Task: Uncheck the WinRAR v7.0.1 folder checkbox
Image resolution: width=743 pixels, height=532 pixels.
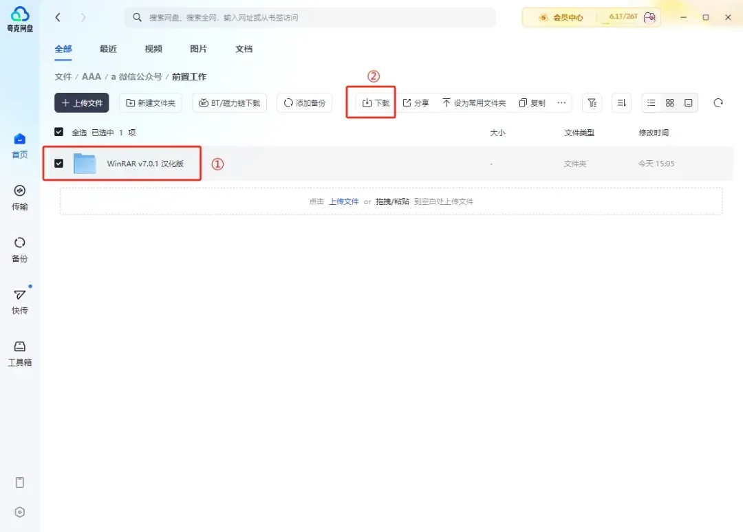Action: (x=58, y=164)
